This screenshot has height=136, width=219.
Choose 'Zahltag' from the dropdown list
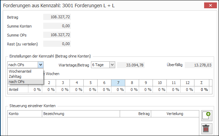(x=25, y=76)
